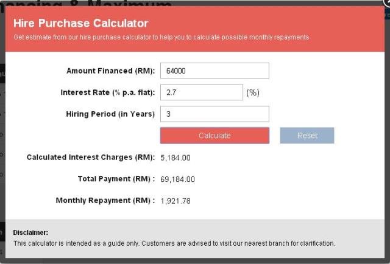Click the Monthly Repayment (RM) label
The image size is (390, 264).
pos(105,201)
